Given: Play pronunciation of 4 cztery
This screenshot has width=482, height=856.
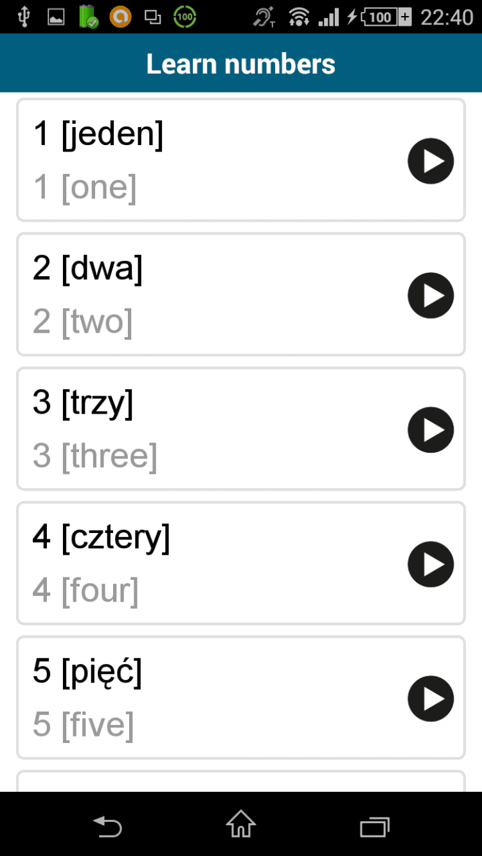Looking at the screenshot, I should pos(431,564).
